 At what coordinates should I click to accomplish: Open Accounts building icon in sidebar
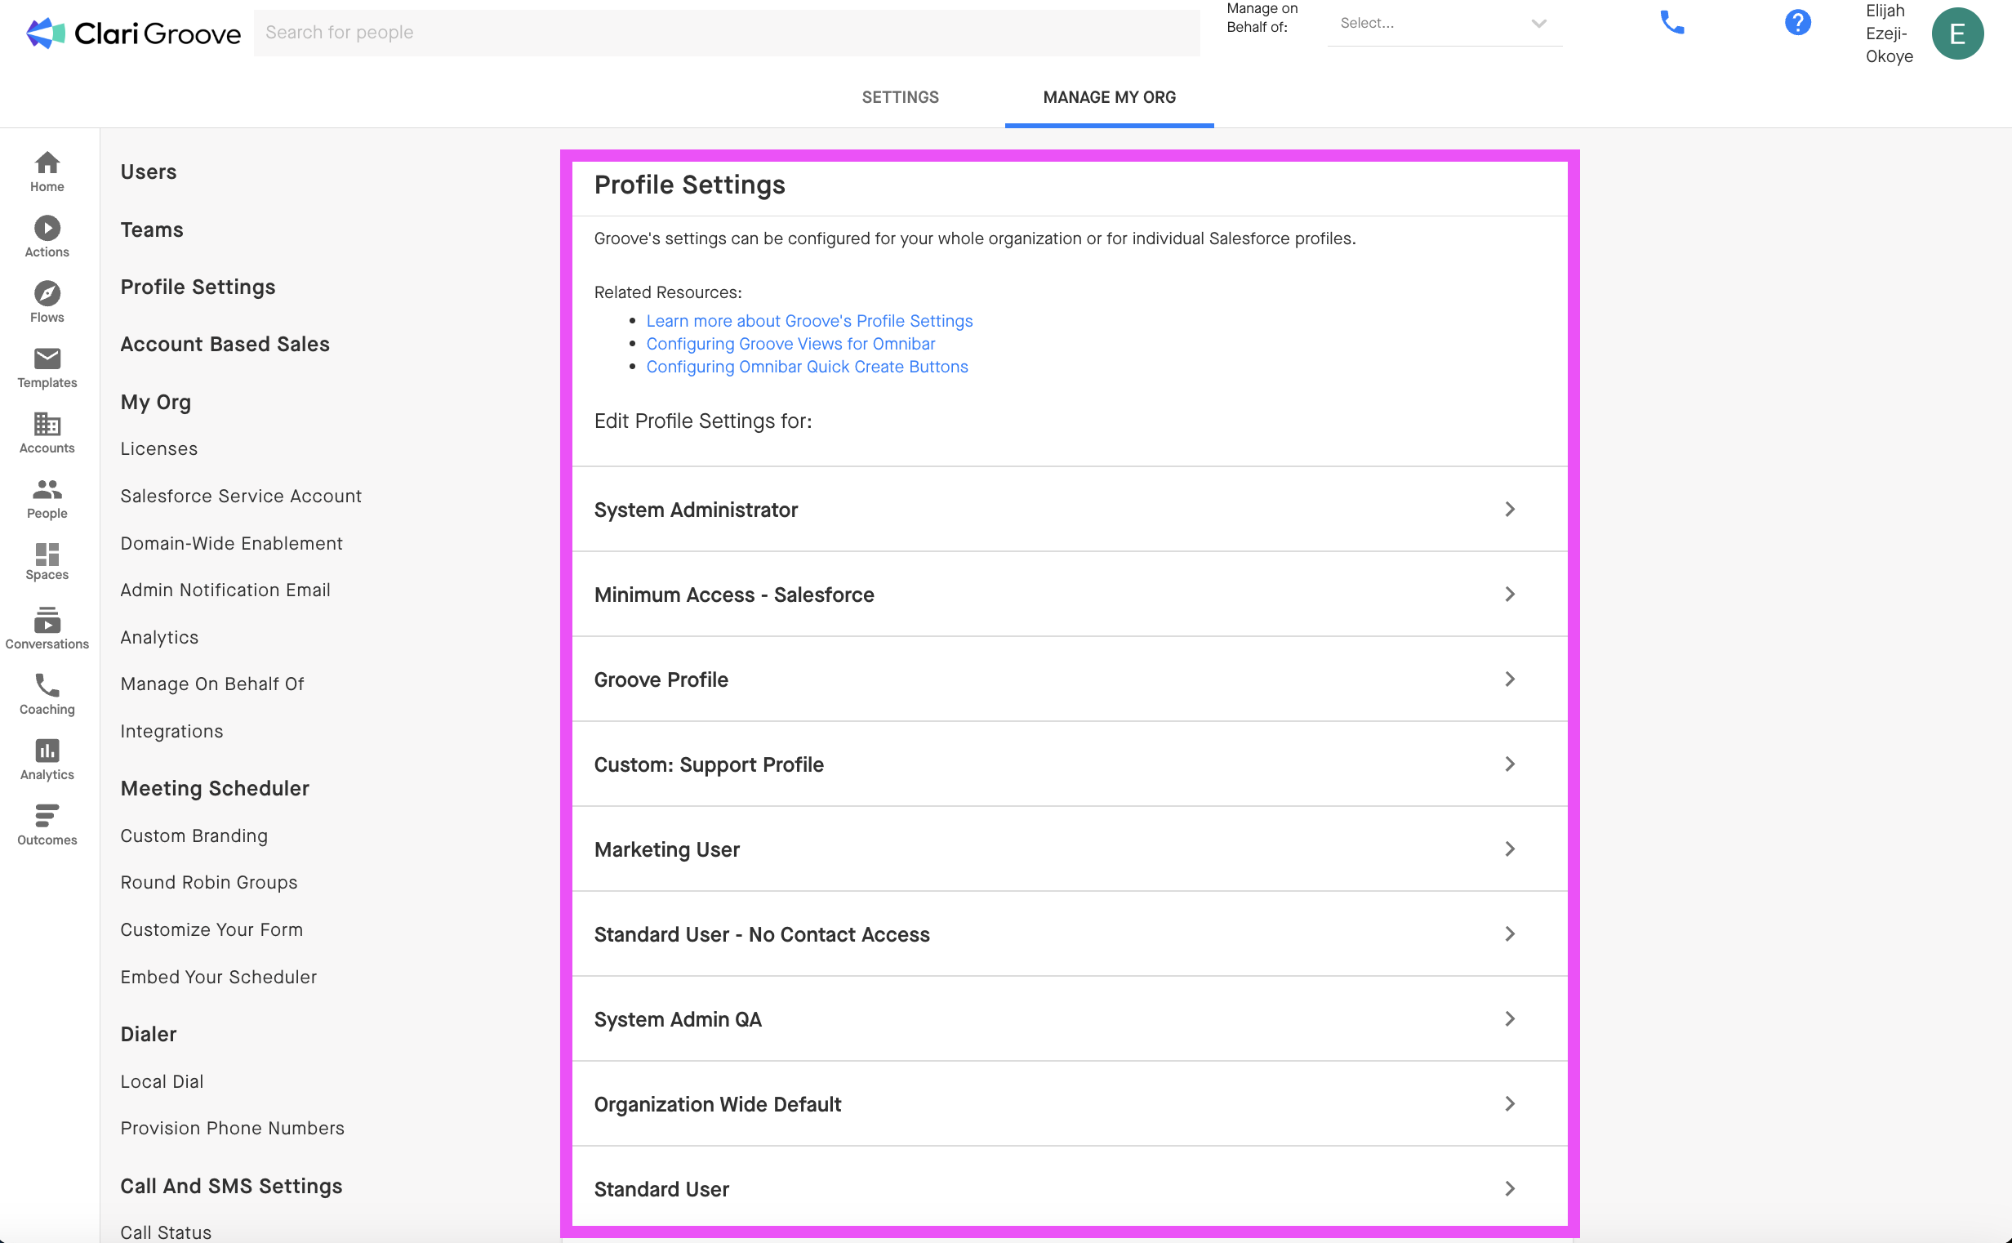click(47, 432)
